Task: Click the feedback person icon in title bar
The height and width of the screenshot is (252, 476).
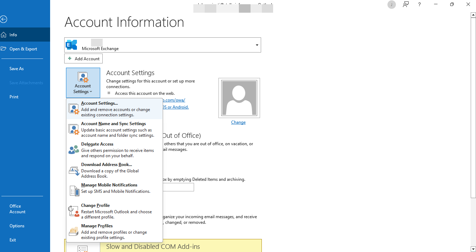Action: click(x=406, y=5)
